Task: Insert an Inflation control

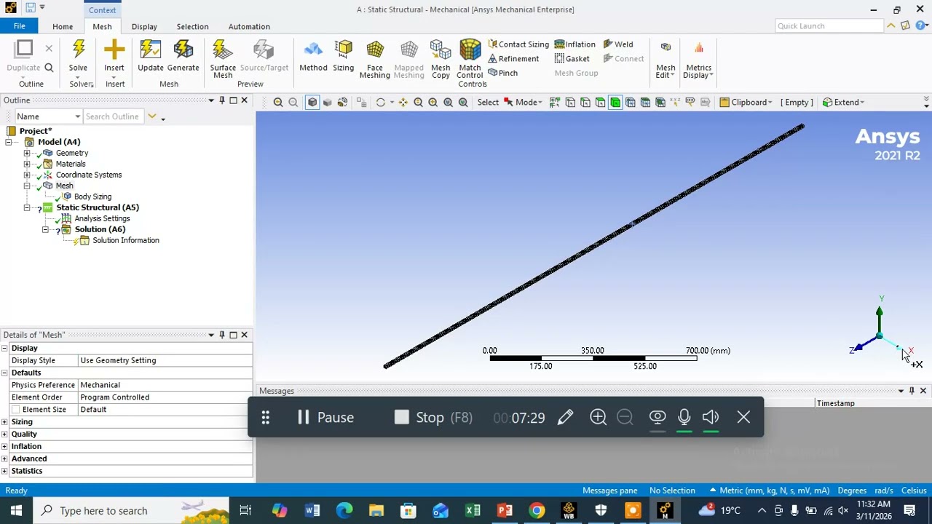Action: [575, 44]
